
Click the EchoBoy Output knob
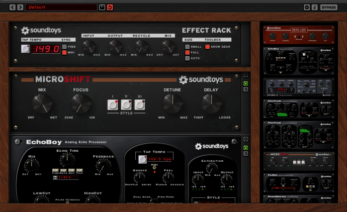click(x=227, y=179)
